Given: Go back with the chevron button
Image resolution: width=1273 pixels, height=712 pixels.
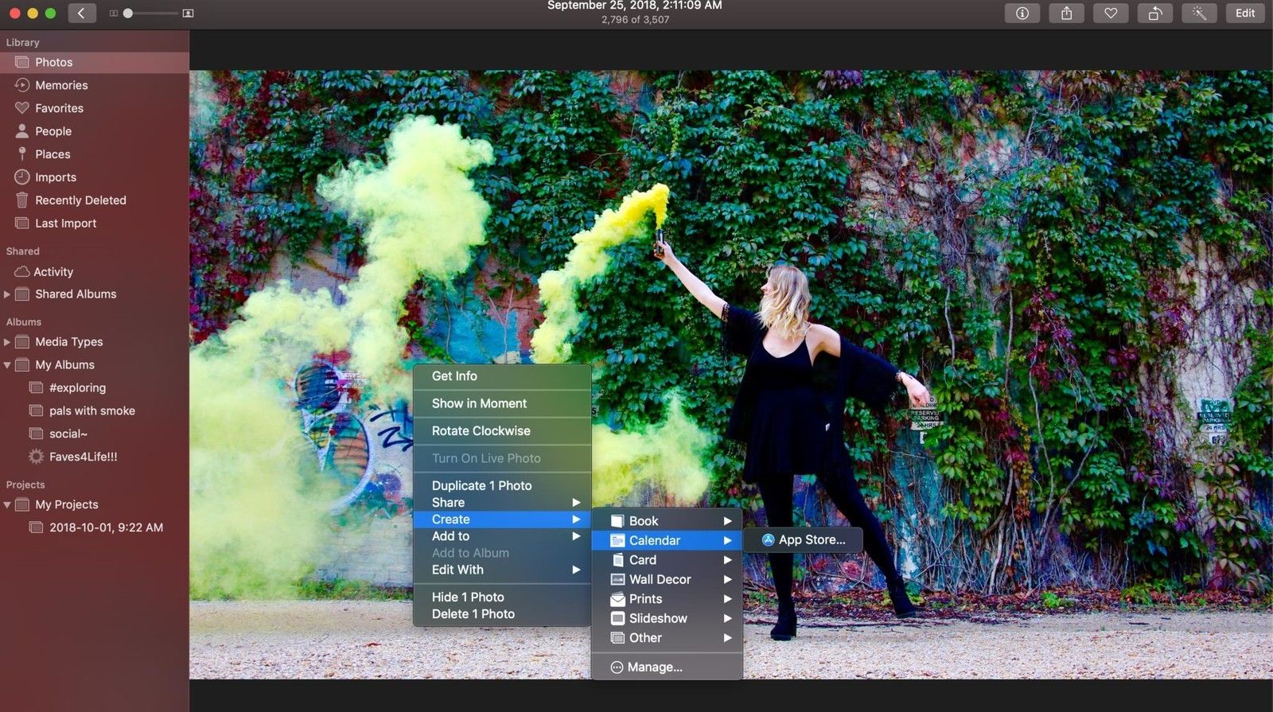Looking at the screenshot, I should [81, 14].
